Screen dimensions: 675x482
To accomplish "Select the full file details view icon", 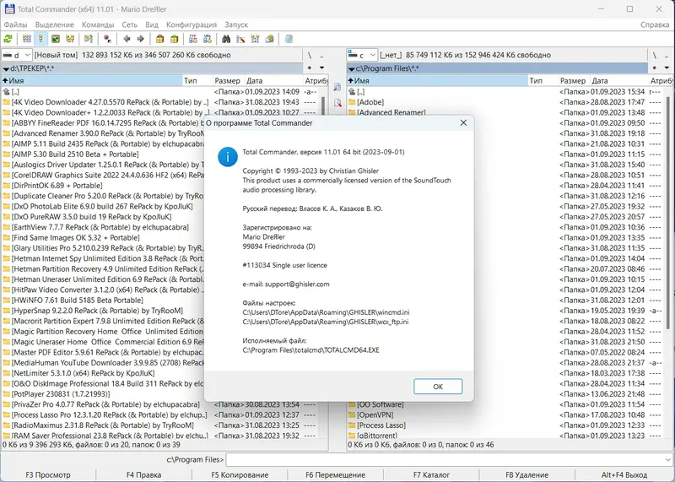I will [40, 39].
